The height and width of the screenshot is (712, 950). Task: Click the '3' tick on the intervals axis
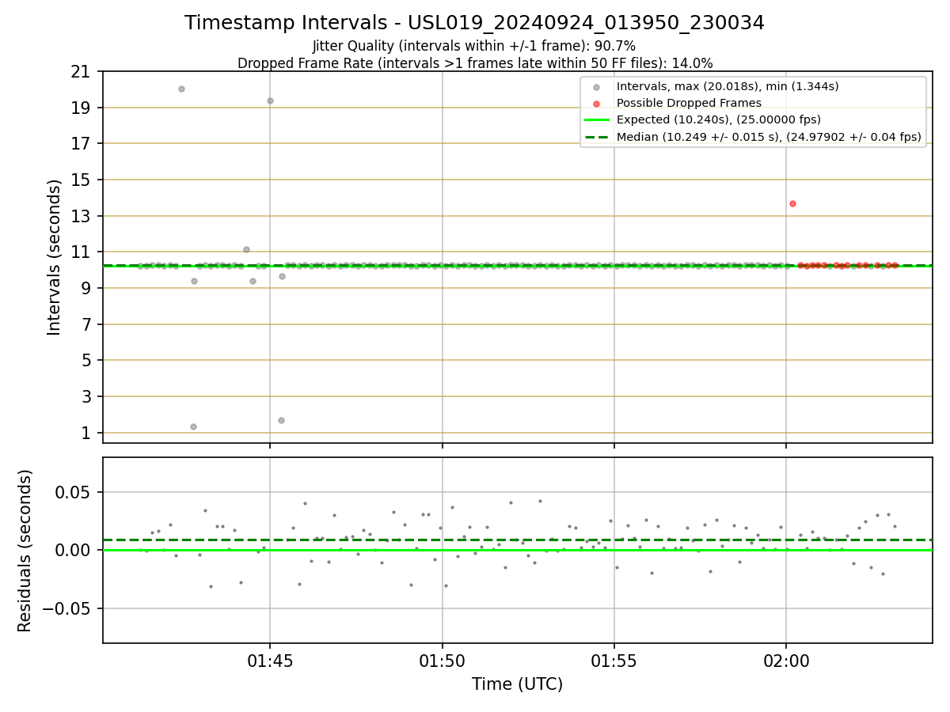coord(85,397)
